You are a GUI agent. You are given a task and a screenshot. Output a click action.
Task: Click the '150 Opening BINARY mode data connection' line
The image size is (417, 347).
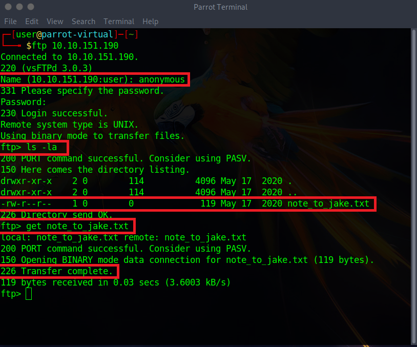tap(187, 260)
